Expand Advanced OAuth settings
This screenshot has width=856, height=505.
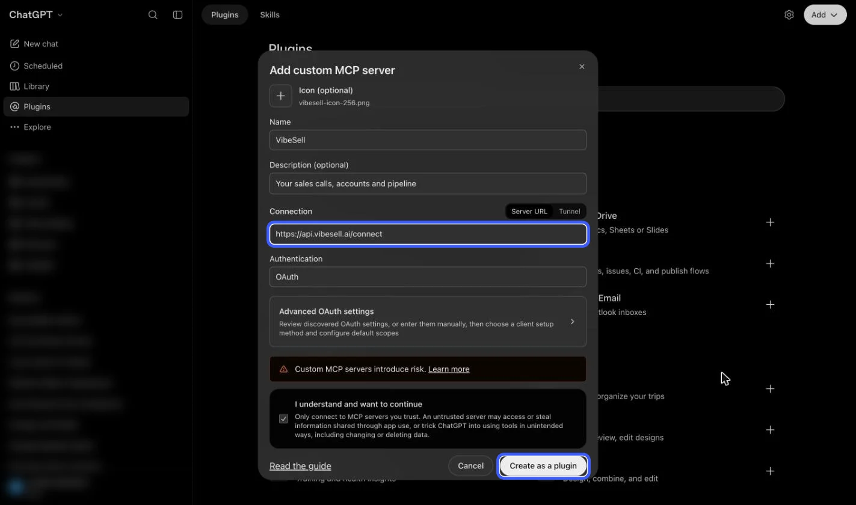[428, 322]
